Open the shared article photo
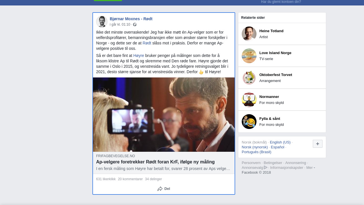Screen dimensions: 364x205 (164, 114)
